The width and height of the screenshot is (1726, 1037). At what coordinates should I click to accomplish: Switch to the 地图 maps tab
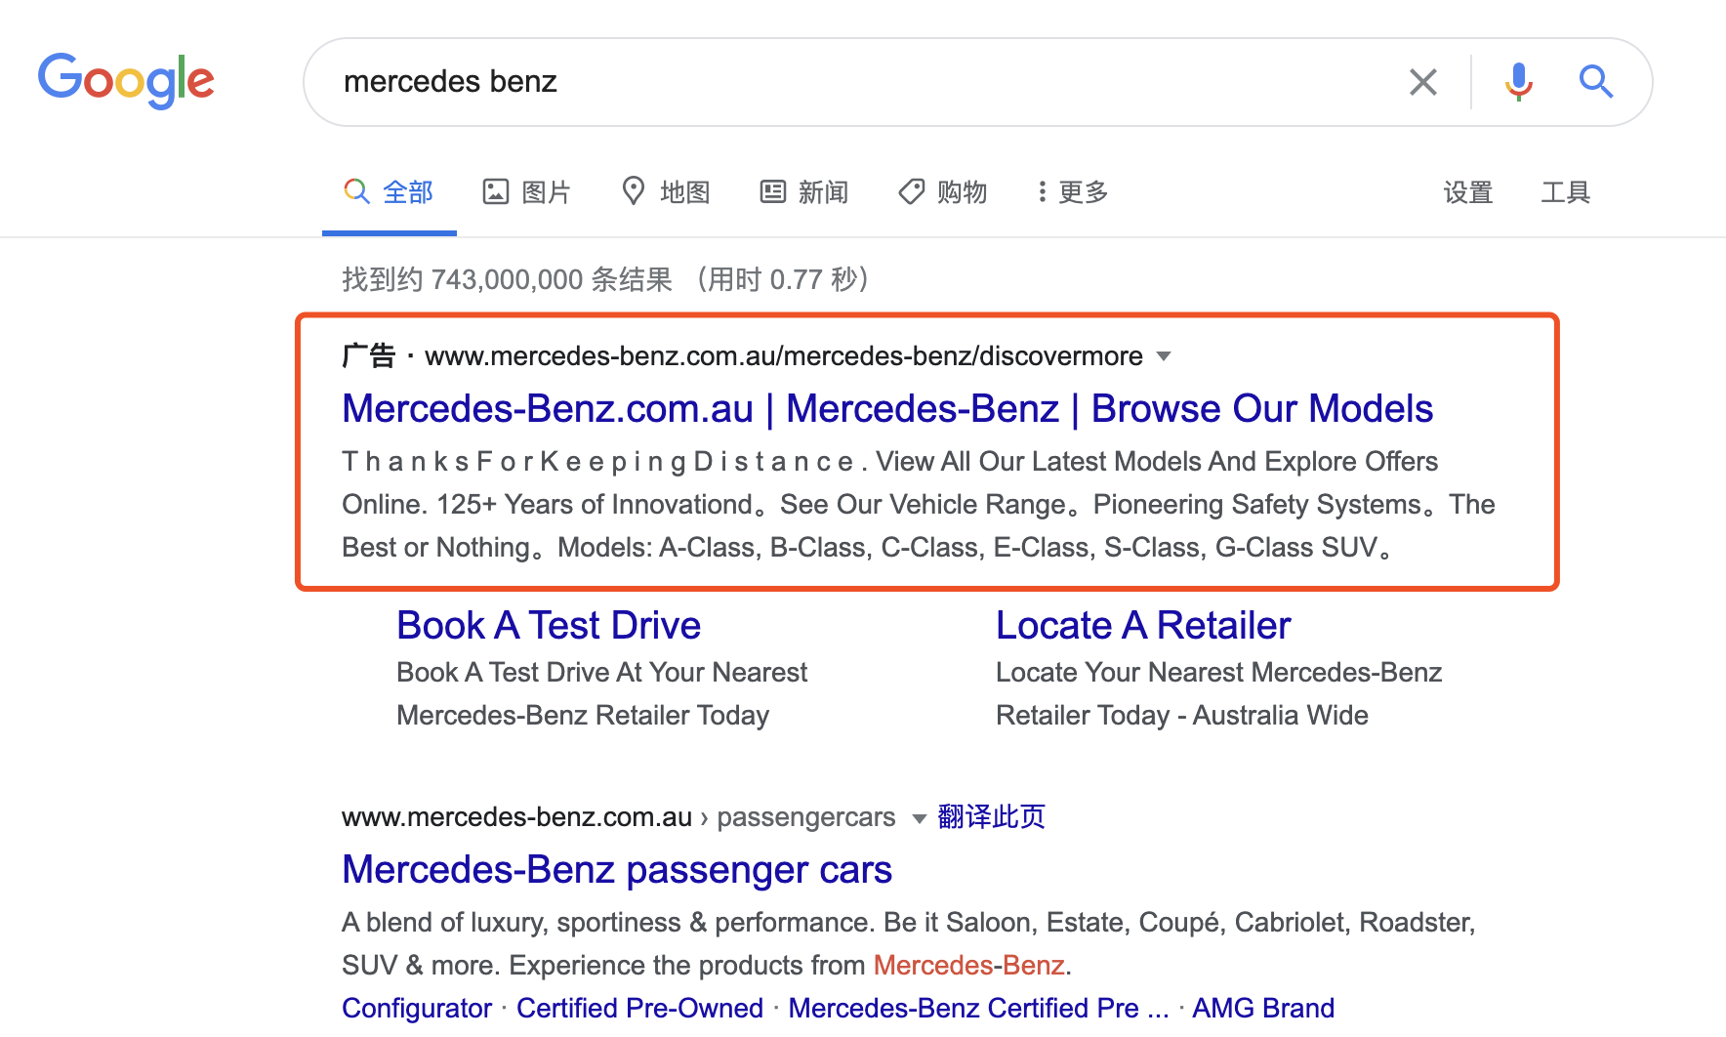coord(666,192)
